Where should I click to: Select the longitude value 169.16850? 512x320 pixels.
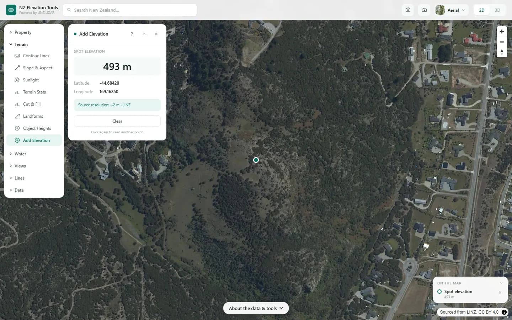point(109,92)
